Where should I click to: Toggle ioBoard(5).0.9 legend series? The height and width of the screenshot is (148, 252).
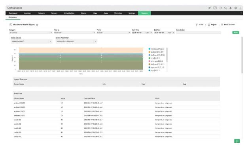(x=156, y=52)
